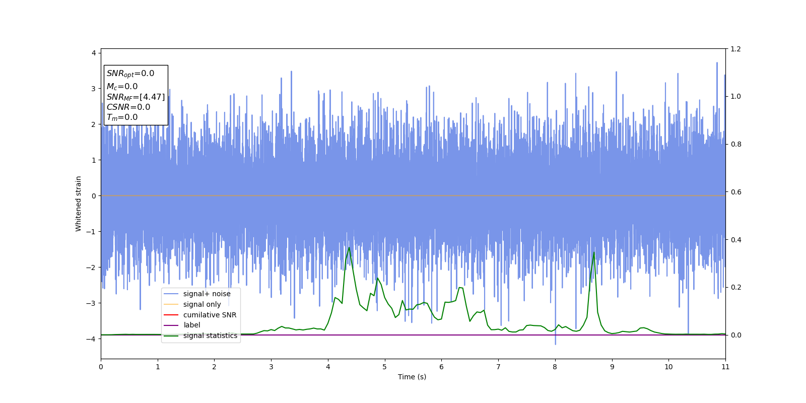Click the red line swatch for cumilative SNR
Screen dimensions: 806x403
171,315
